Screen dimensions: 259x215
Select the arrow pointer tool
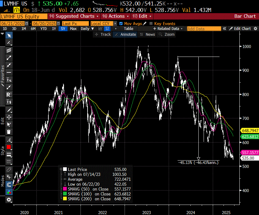[x=9, y=35]
